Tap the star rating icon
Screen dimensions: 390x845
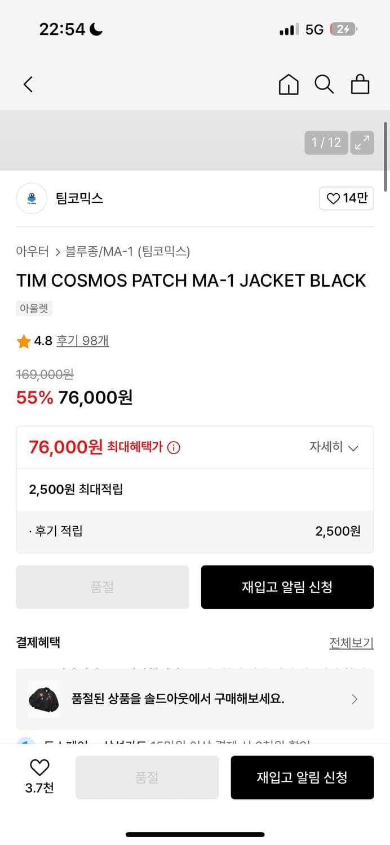[x=23, y=341]
